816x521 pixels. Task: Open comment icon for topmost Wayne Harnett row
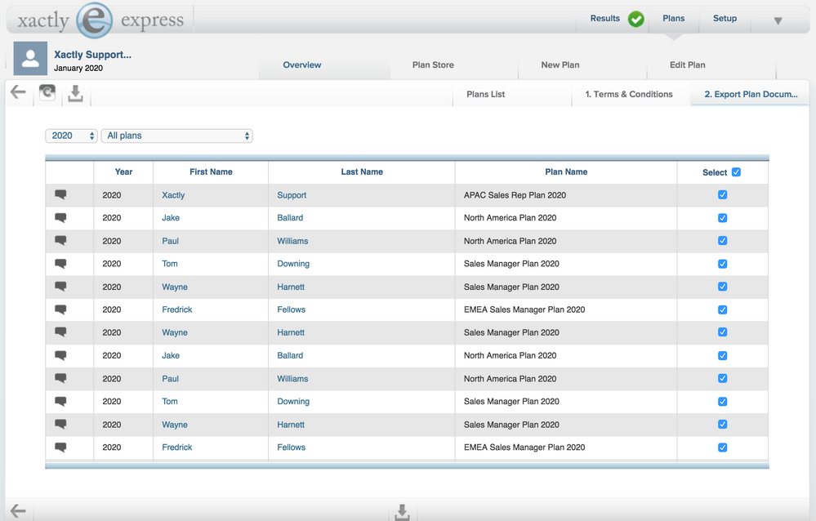pyautogui.click(x=60, y=287)
